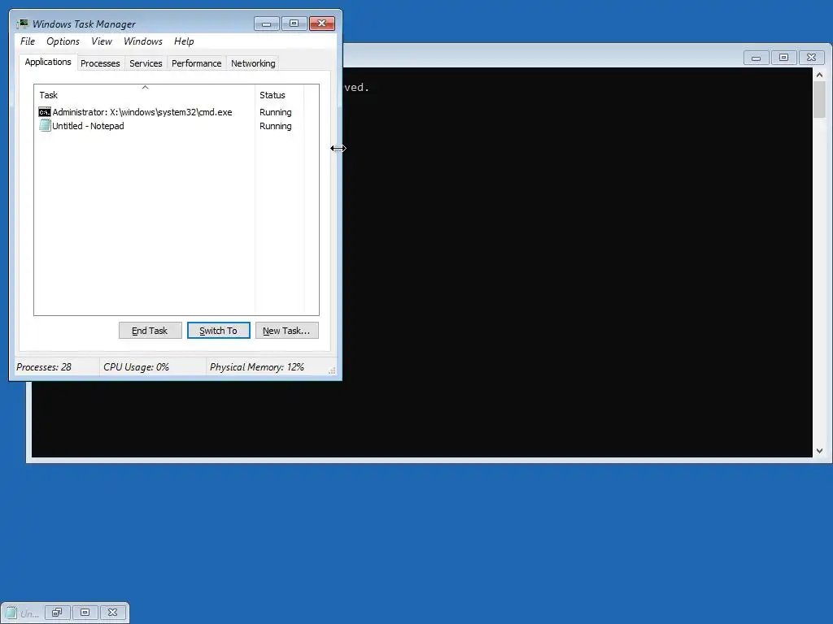Click the End Task button
The height and width of the screenshot is (624, 833).
tap(150, 331)
